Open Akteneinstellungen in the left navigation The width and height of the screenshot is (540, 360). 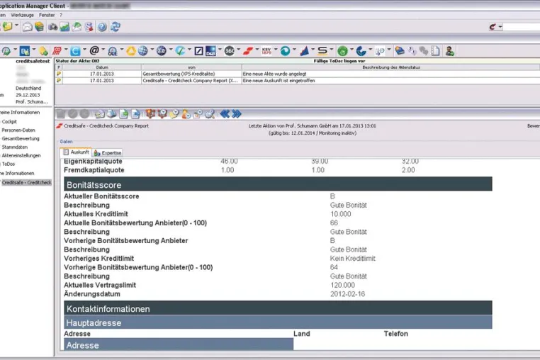pos(21,156)
